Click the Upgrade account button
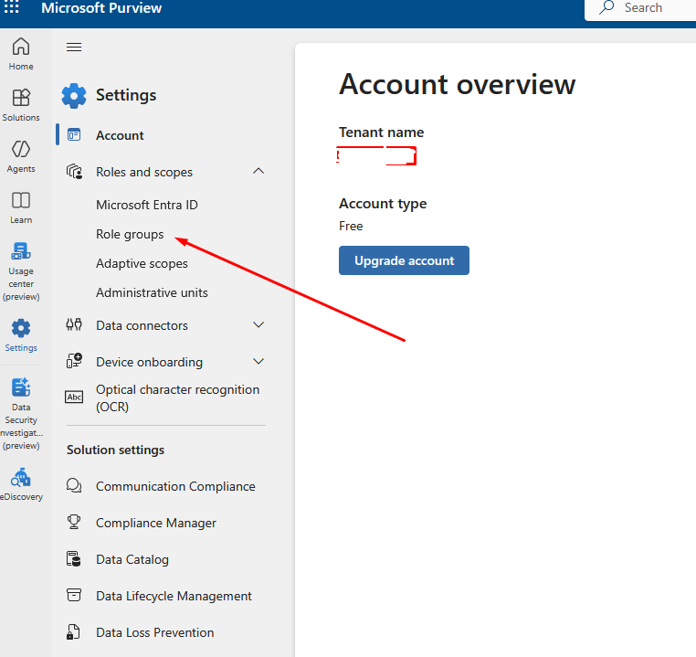This screenshot has height=657, width=696. (404, 260)
